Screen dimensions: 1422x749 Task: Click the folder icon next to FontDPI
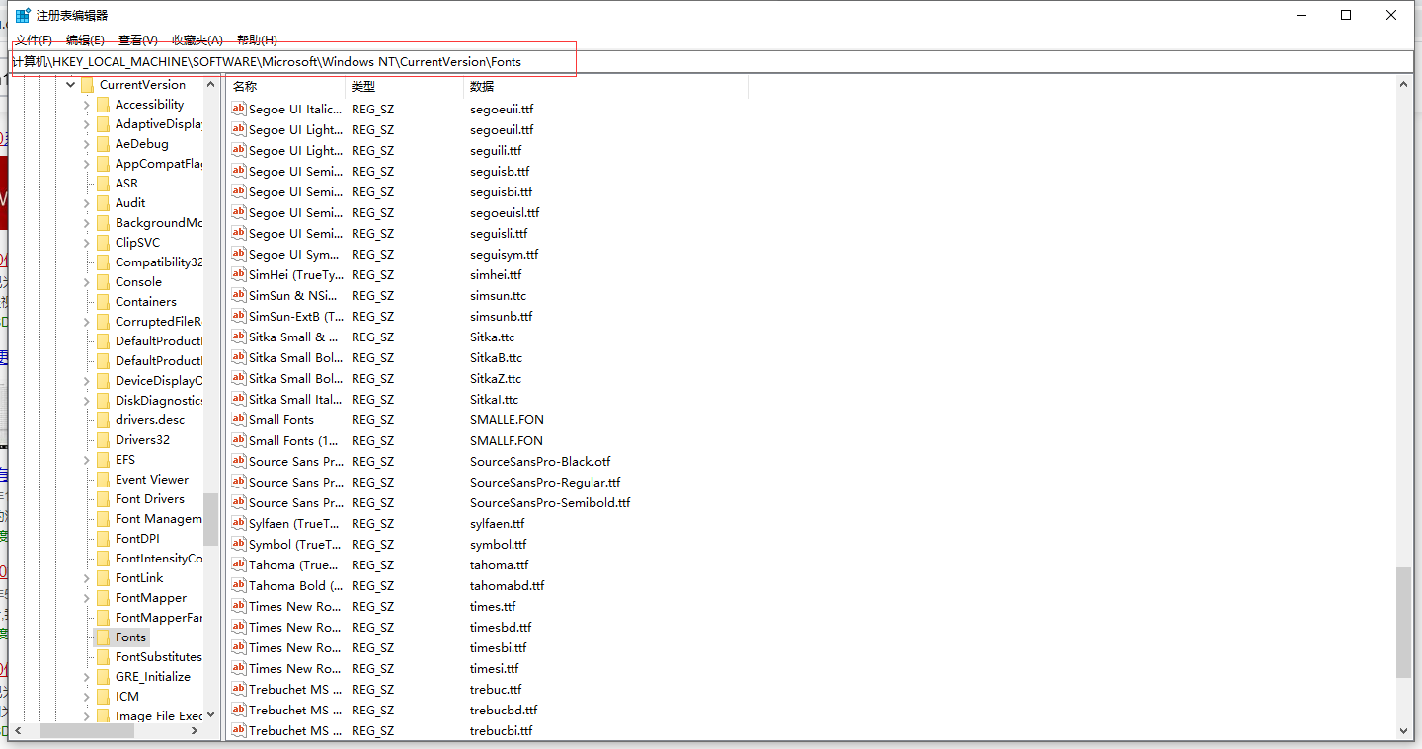[x=103, y=539]
